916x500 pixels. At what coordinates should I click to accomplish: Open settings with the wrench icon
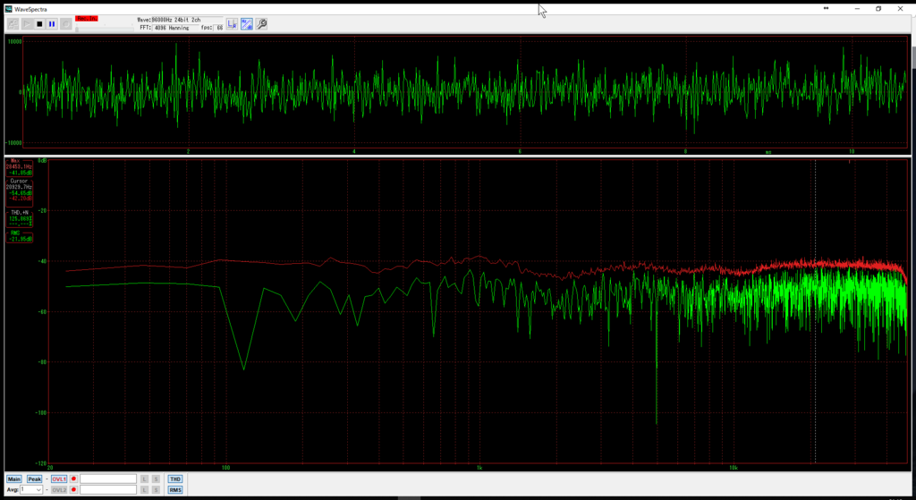(x=262, y=24)
